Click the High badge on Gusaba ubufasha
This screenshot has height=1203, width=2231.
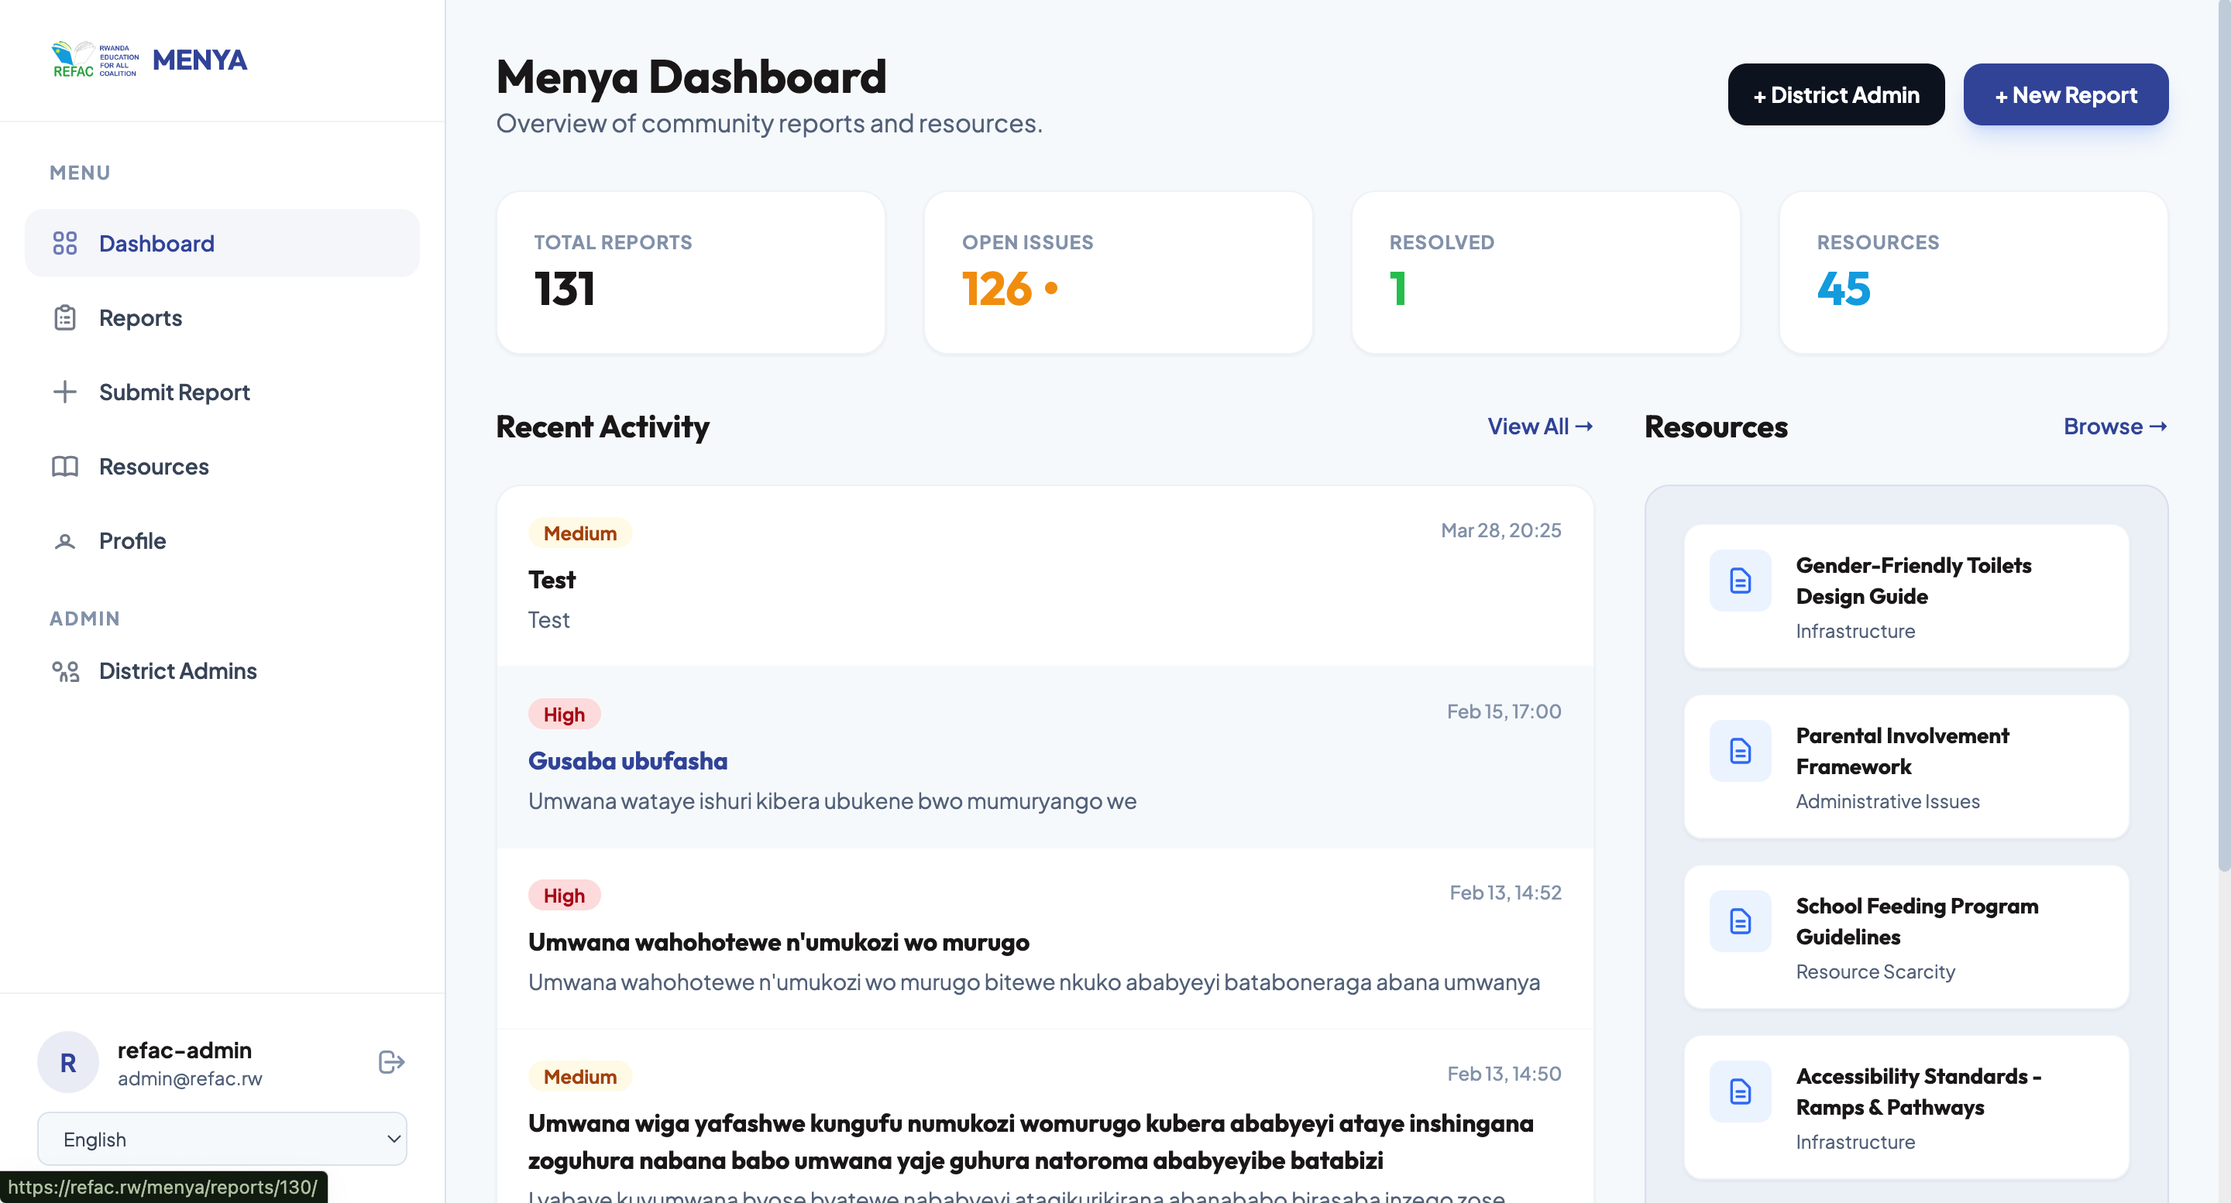point(565,714)
